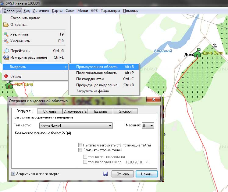Click the Дача Зули house marker
This screenshot has height=192, width=228.
coord(198,53)
